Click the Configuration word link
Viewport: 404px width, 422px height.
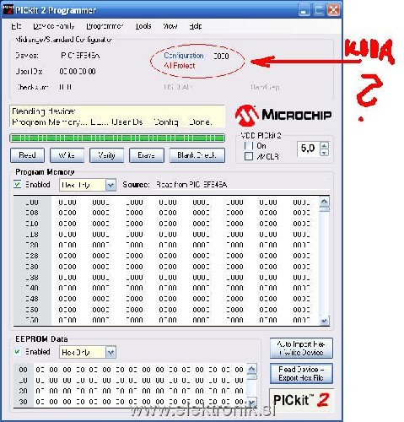(184, 56)
